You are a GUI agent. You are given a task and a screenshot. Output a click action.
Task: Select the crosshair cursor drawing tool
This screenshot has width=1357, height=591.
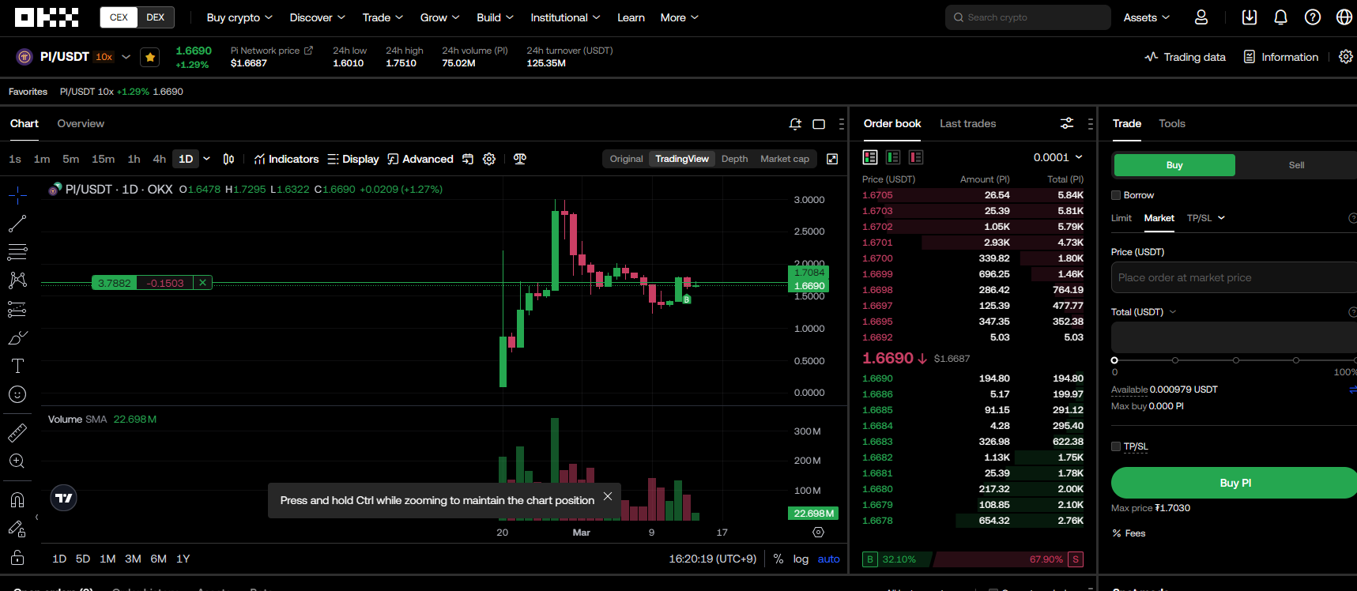tap(17, 195)
